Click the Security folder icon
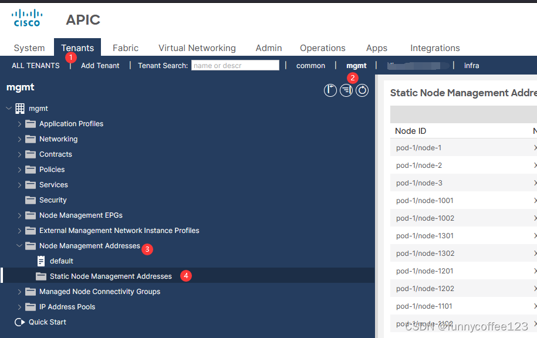537x338 pixels. pos(31,200)
